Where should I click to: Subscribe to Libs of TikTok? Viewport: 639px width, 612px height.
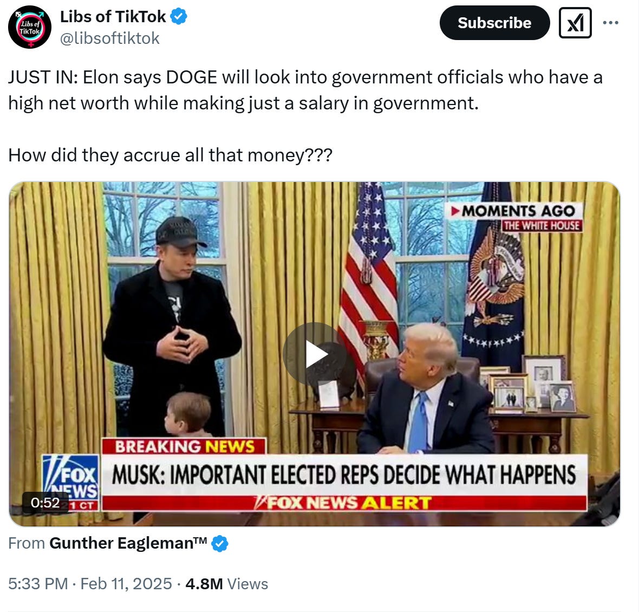(494, 23)
